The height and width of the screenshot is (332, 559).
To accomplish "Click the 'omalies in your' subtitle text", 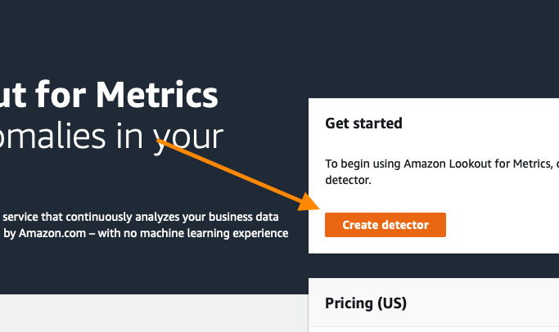I will coord(111,137).
